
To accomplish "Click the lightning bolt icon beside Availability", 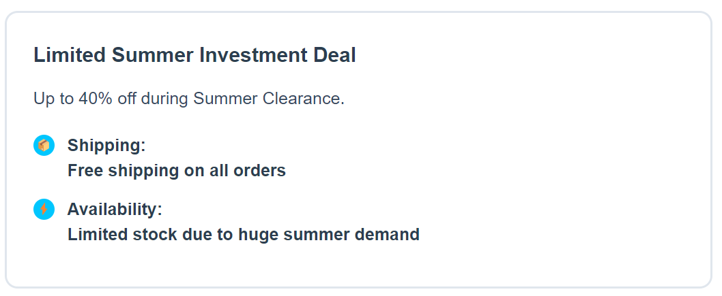I will point(44,210).
